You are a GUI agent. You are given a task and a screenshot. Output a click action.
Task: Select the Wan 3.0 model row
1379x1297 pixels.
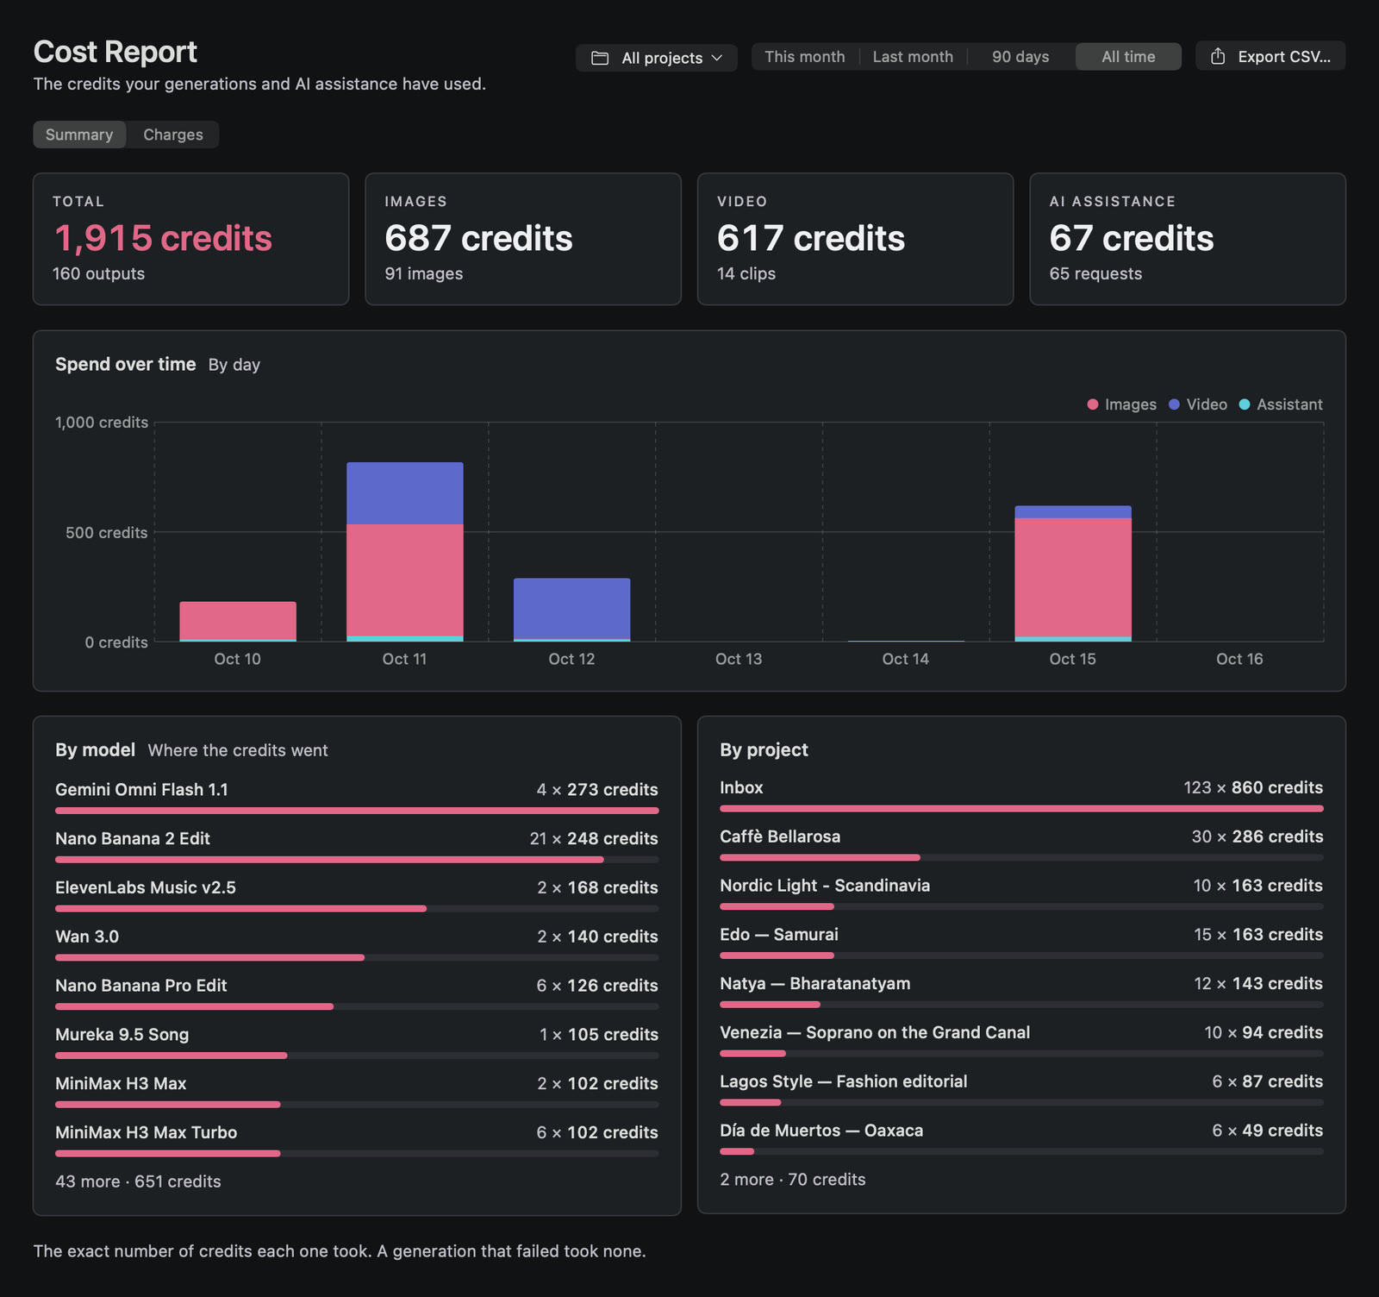357,944
